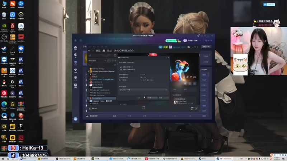The height and width of the screenshot is (161, 287).
Task: Open Perfect World Arena home sidebar icon
Action: [x=75, y=48]
